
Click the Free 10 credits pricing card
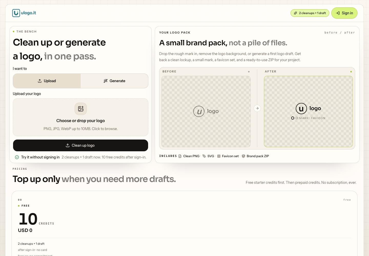coord(184,223)
